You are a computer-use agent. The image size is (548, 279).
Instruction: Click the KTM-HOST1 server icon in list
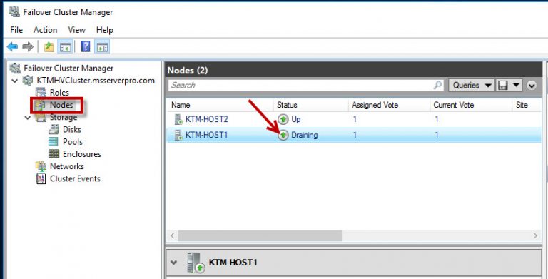coord(178,135)
